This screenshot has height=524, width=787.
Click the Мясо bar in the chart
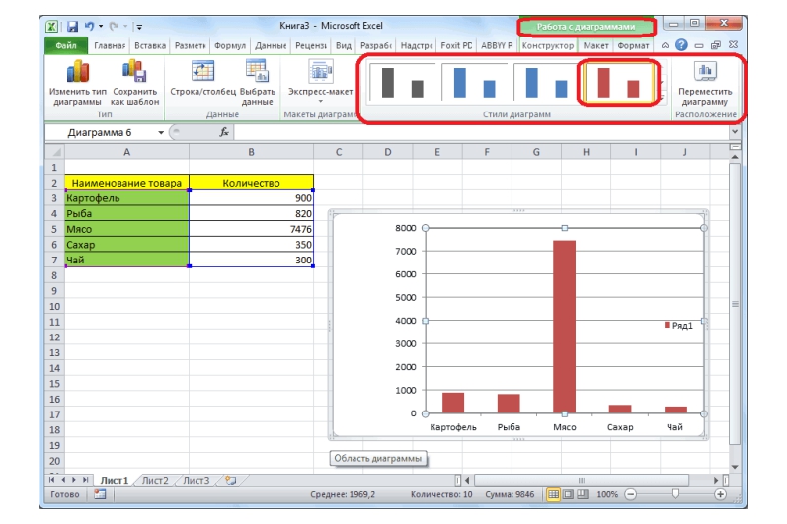564,327
